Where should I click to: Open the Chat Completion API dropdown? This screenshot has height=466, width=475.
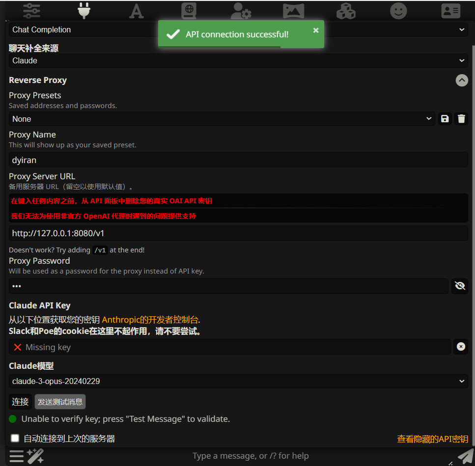84,29
